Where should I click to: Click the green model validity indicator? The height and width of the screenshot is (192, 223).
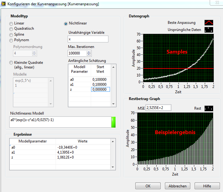113,122
